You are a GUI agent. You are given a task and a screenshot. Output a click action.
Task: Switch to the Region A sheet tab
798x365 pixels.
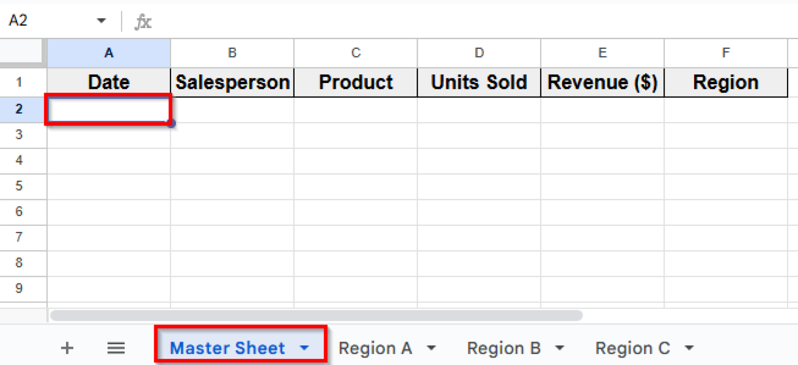click(x=375, y=348)
